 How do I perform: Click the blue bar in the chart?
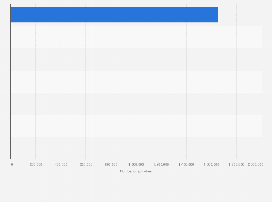pos(114,15)
